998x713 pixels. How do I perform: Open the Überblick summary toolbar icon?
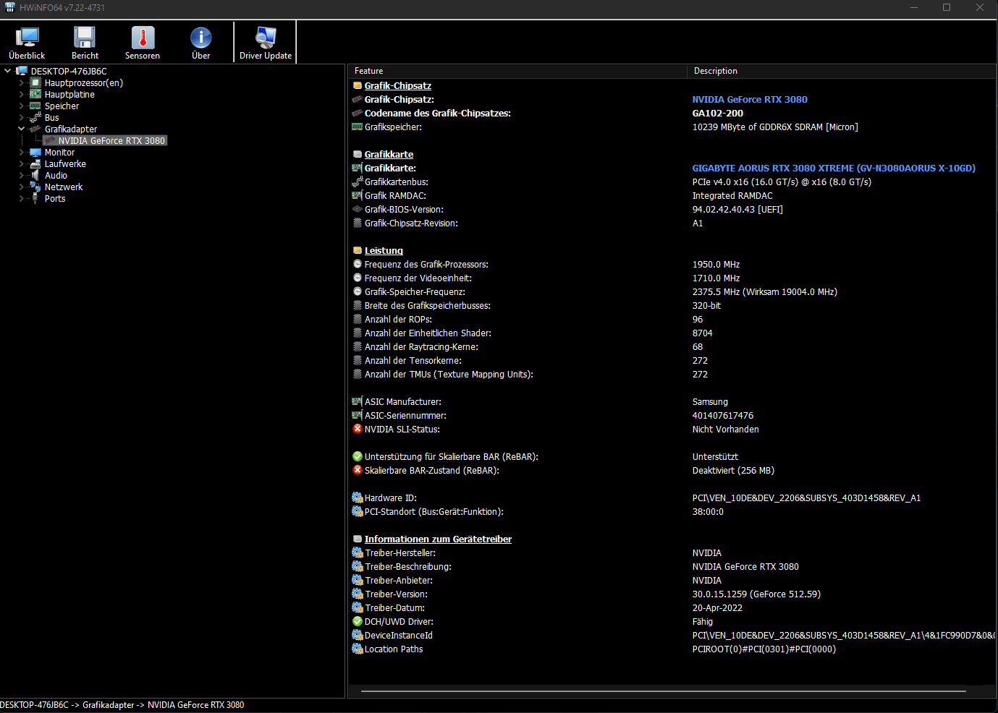click(27, 43)
